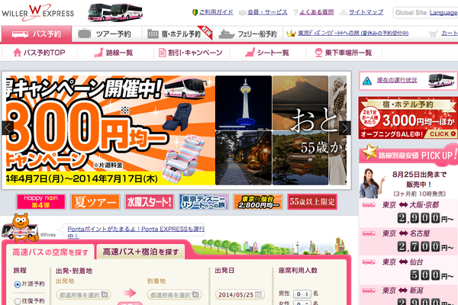Click the WILLER EXPRESS logo
Screen dimensions: 458x305
click(37, 12)
